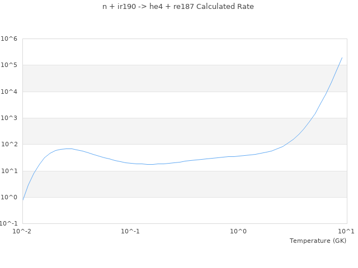Select the 10^3 y-axis tick label

tap(9, 118)
